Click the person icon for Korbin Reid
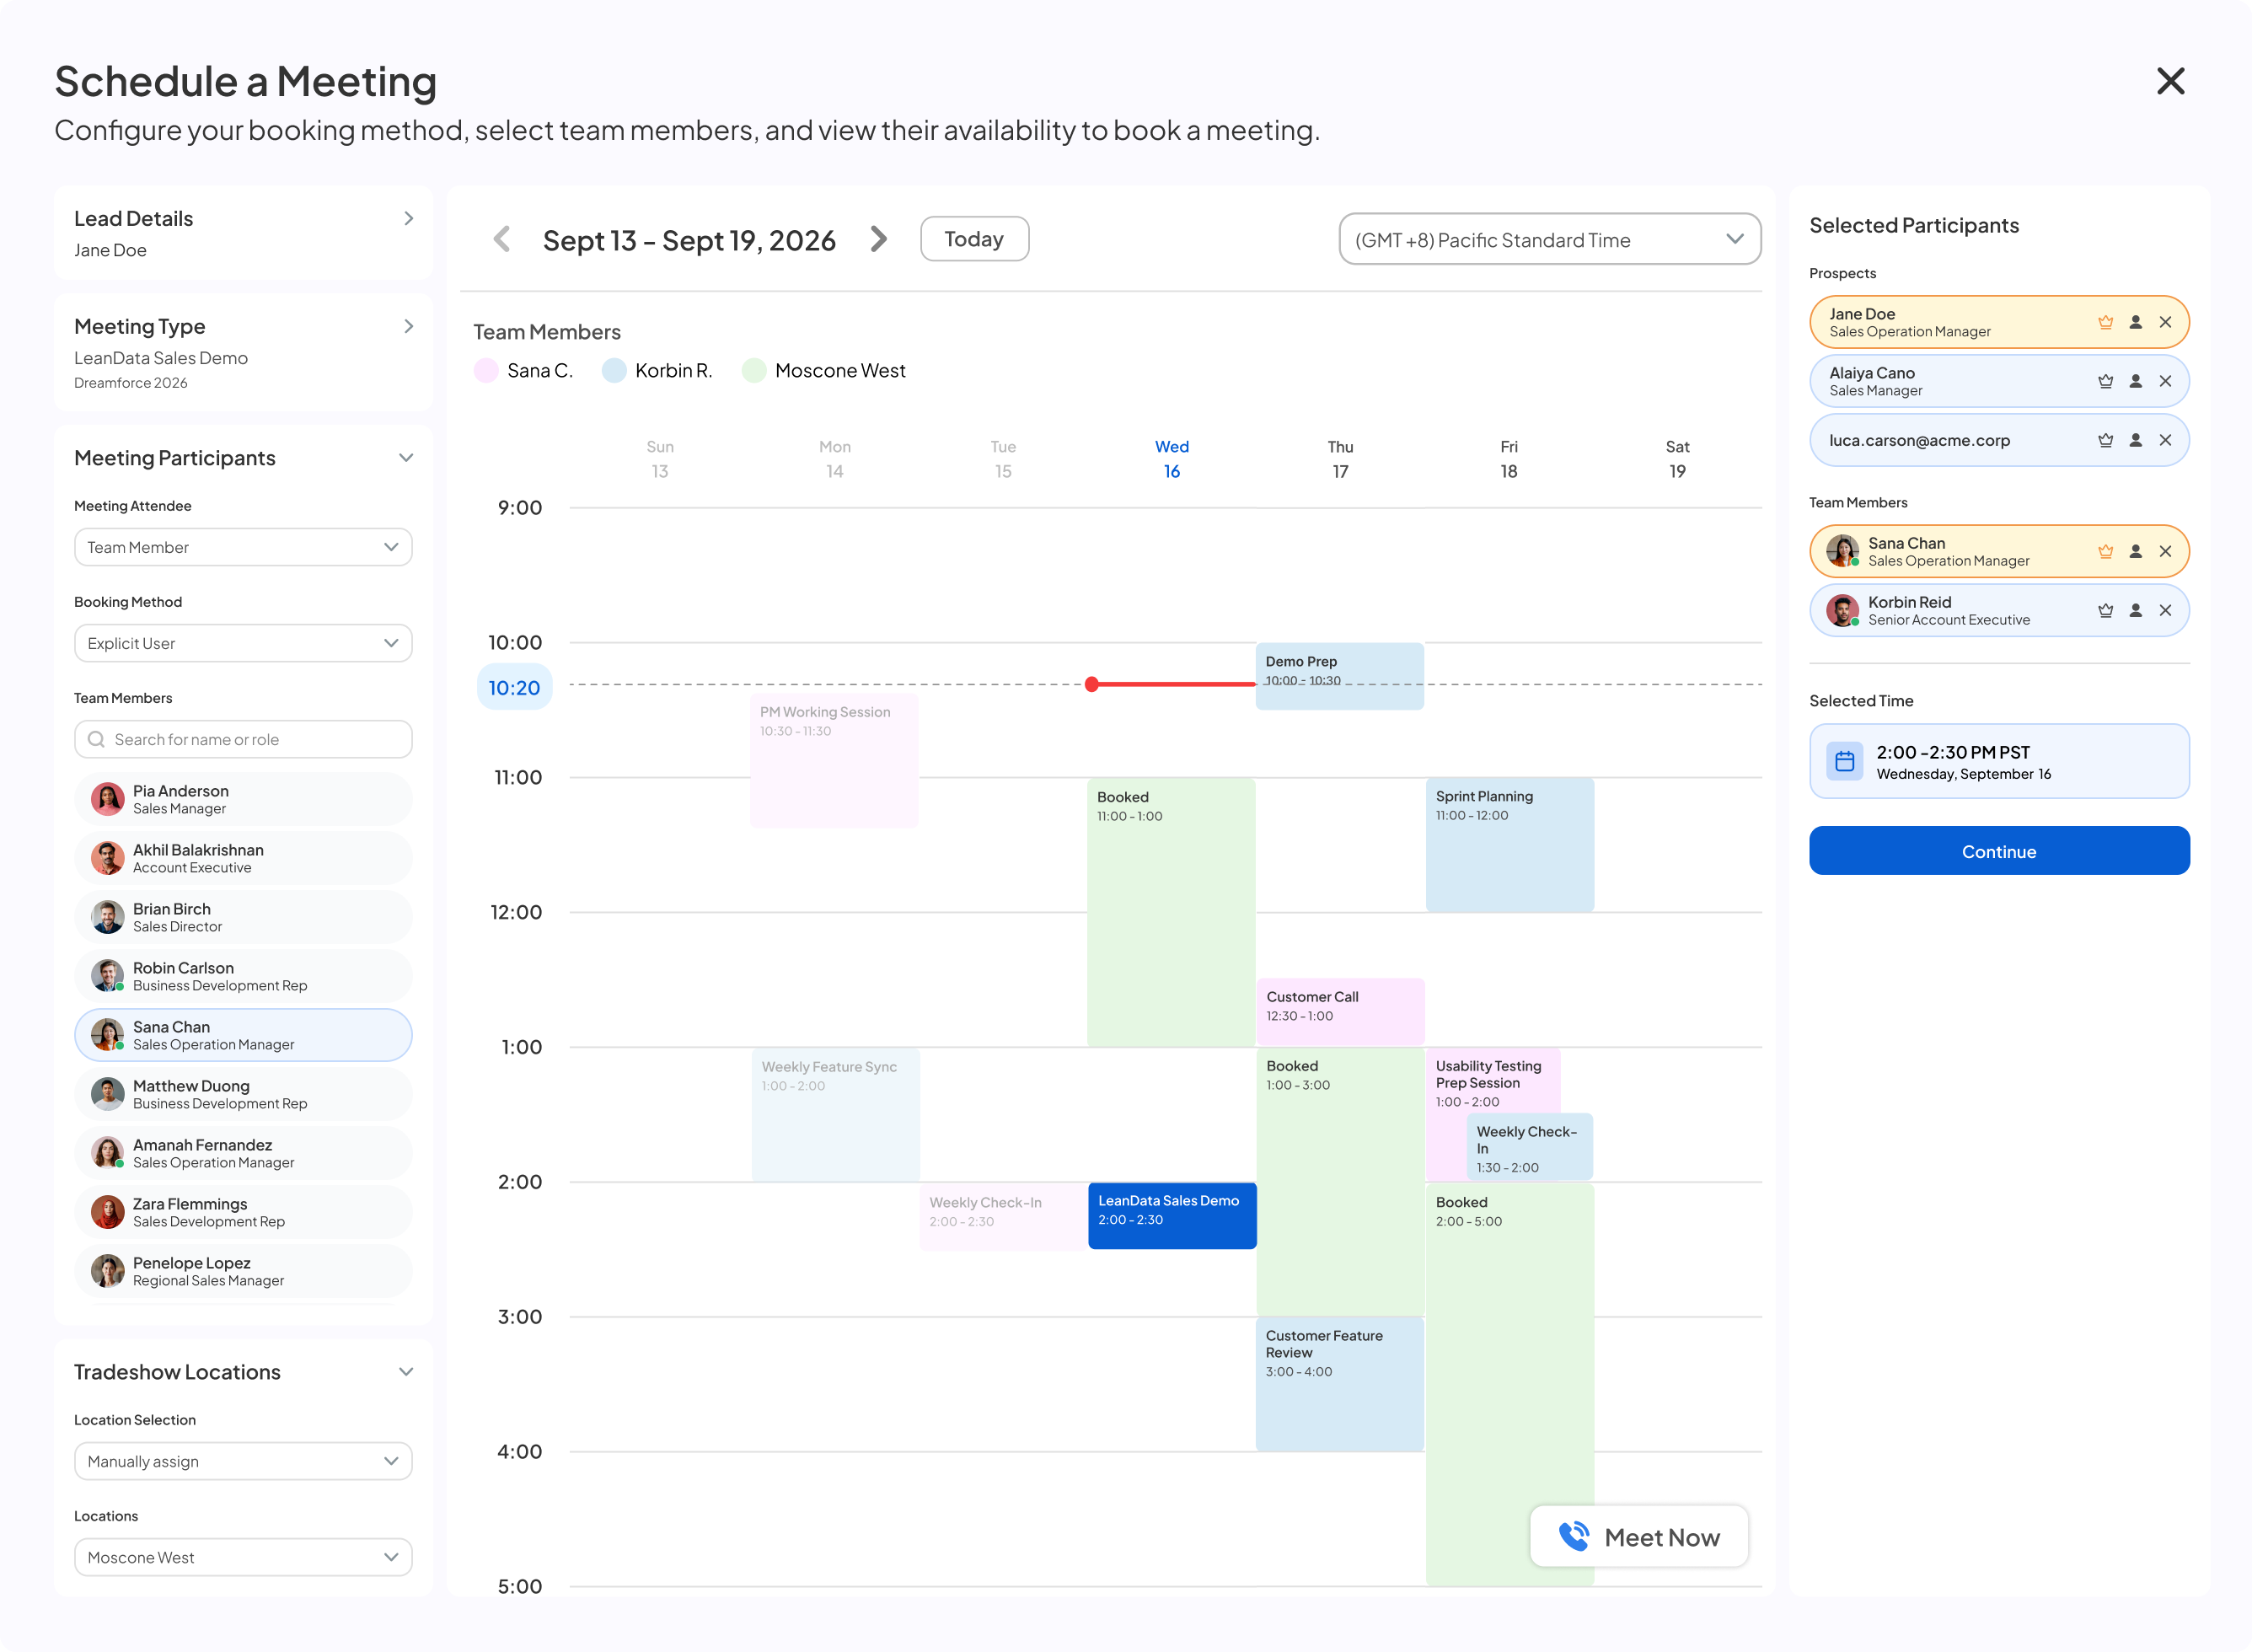Image resolution: width=2252 pixels, height=1652 pixels. (2135, 610)
